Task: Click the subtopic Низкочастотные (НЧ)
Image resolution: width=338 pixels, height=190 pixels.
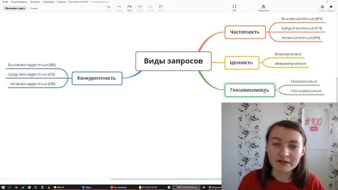Action: 301,37
